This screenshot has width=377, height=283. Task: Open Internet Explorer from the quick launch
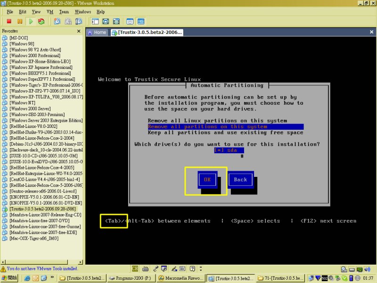[x=27, y=278]
